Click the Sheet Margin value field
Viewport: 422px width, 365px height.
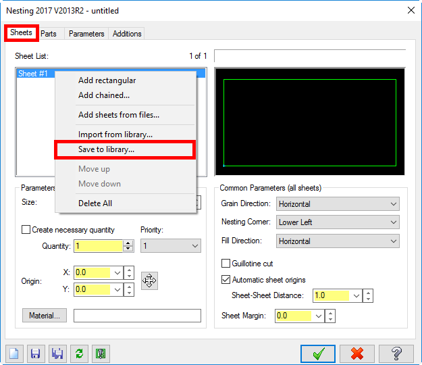pyautogui.click(x=294, y=316)
